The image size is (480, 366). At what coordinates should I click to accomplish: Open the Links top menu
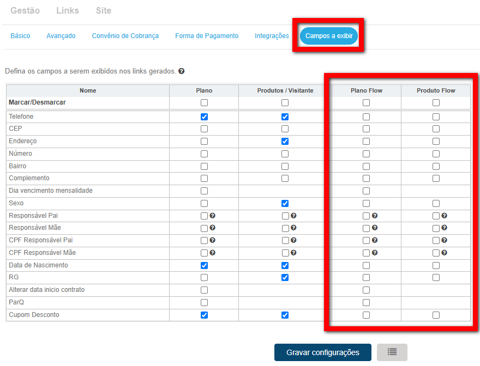pos(68,11)
